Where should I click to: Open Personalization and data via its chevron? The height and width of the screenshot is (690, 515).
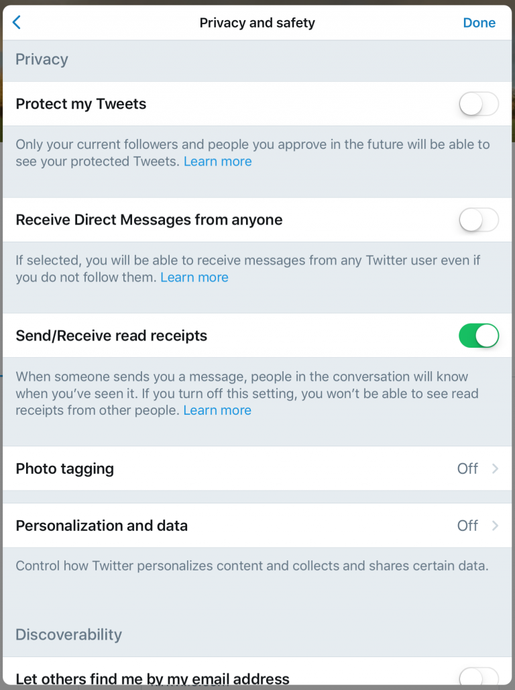pyautogui.click(x=496, y=526)
